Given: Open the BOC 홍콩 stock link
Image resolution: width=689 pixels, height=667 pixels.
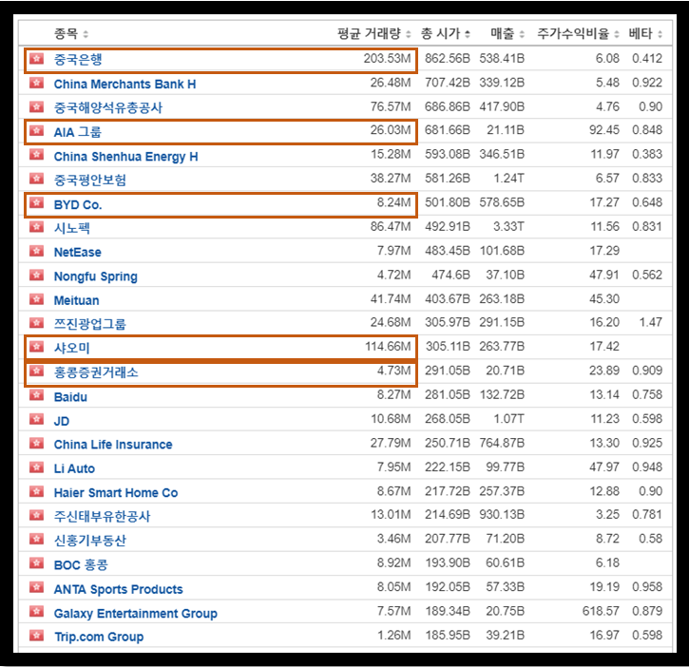Looking at the screenshot, I should pos(81,564).
